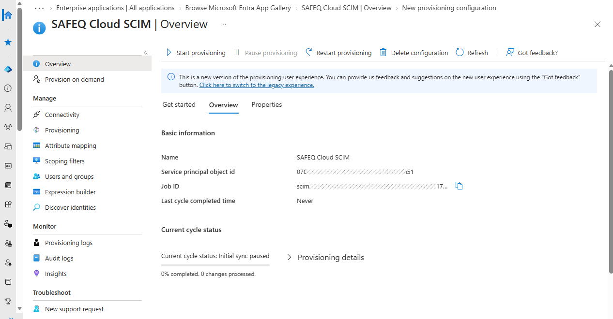The width and height of the screenshot is (613, 319).
Task: Go to Enterprise applications breadcrumb link
Action: (115, 8)
